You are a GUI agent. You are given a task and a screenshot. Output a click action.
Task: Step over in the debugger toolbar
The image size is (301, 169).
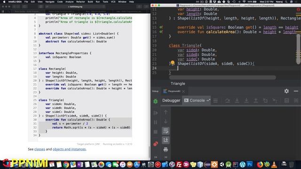pos(228,100)
